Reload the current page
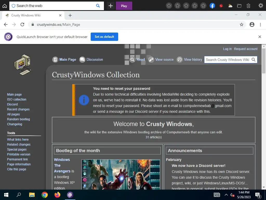 click(x=22, y=24)
